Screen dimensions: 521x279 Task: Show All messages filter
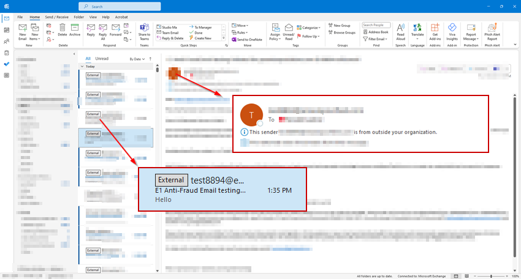click(88, 58)
